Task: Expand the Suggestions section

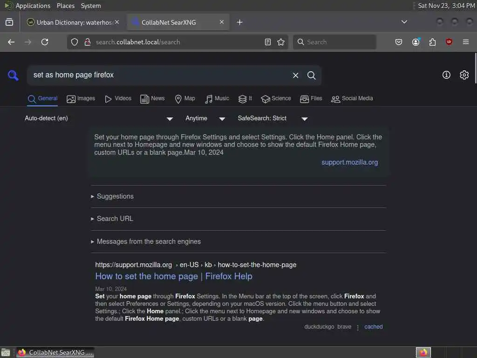Action: [x=115, y=196]
